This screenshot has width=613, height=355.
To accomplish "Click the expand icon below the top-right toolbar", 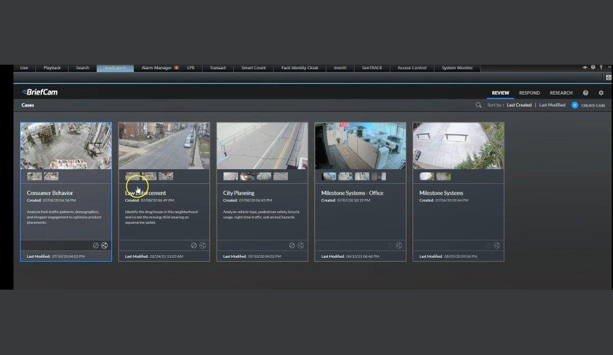I will pyautogui.click(x=609, y=77).
